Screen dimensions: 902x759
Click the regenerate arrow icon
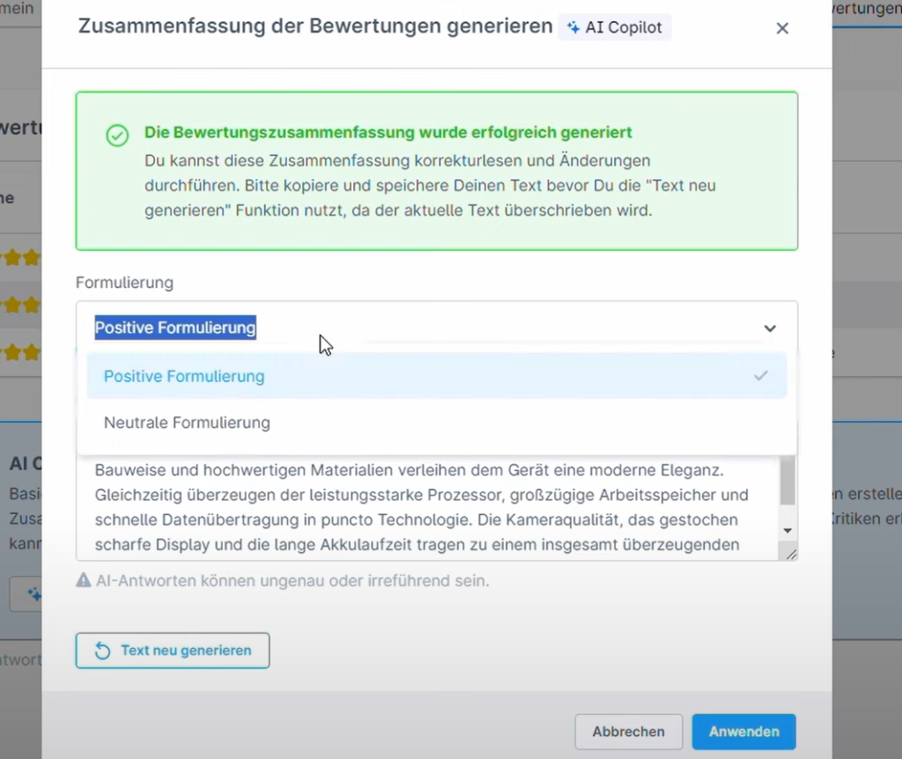coord(102,651)
